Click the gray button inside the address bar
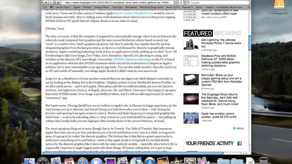This screenshot has height=164, width=292. (x=176, y=2)
